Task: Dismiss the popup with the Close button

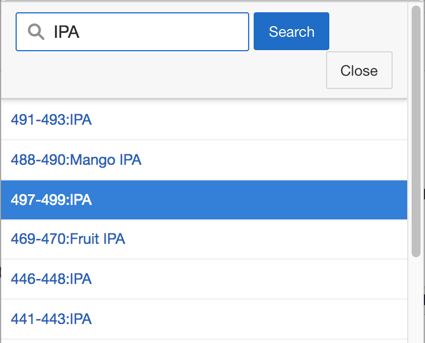Action: (x=359, y=71)
